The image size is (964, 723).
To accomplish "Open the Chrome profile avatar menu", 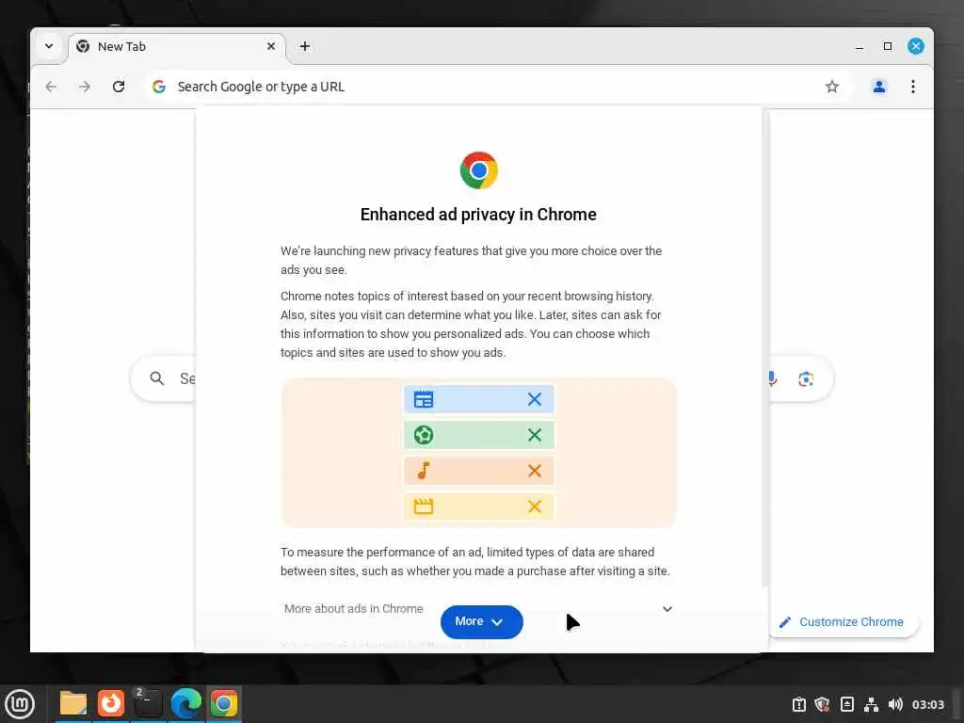I will [x=879, y=87].
